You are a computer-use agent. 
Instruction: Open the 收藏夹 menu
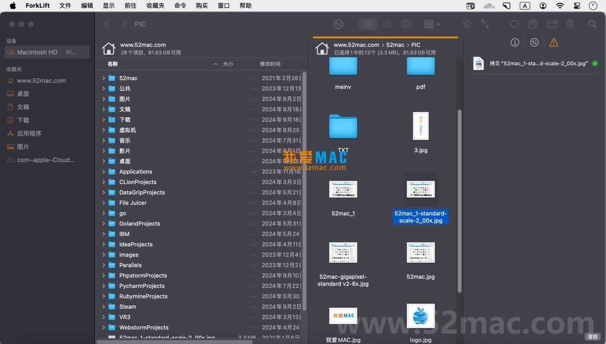tap(155, 6)
